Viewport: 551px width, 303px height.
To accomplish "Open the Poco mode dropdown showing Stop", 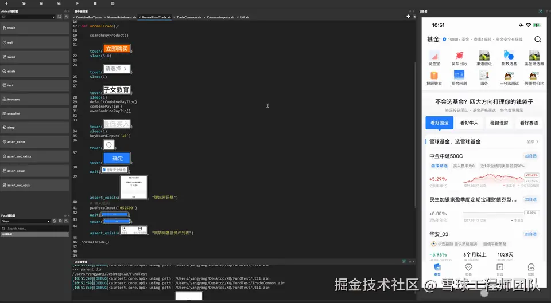I will [x=25, y=221].
